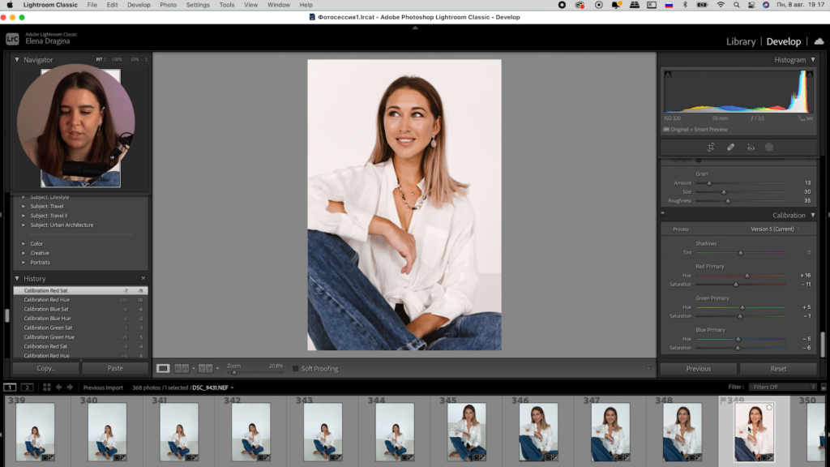830x467 pixels.
Task: Click the Reset button
Action: (x=778, y=368)
